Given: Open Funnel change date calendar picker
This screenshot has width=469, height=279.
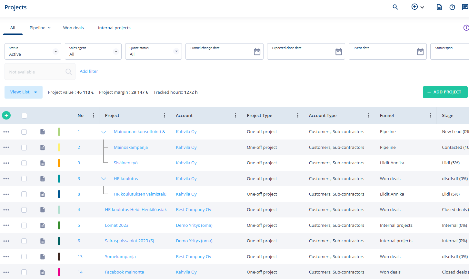Looking at the screenshot, I should click(257, 52).
